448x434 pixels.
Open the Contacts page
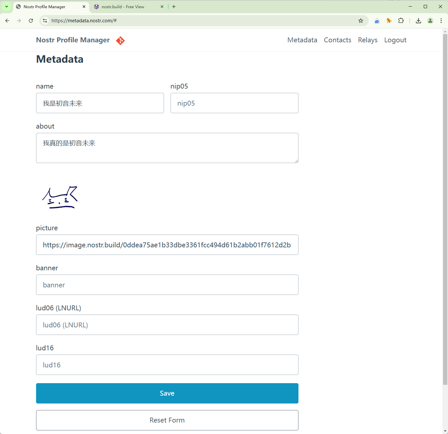coord(337,40)
